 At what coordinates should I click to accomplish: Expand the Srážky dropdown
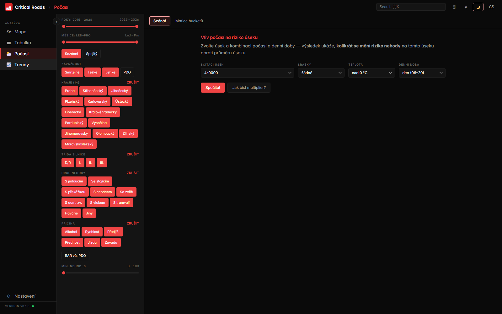321,73
